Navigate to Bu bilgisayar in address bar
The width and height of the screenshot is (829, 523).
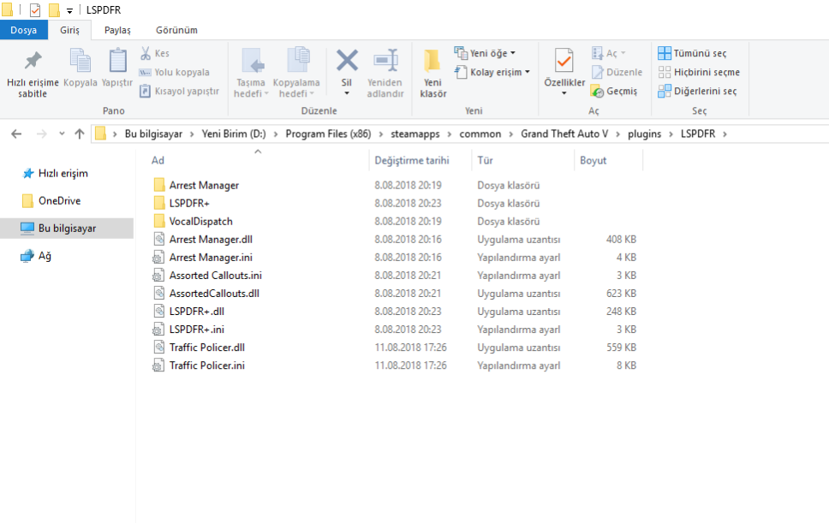click(153, 134)
